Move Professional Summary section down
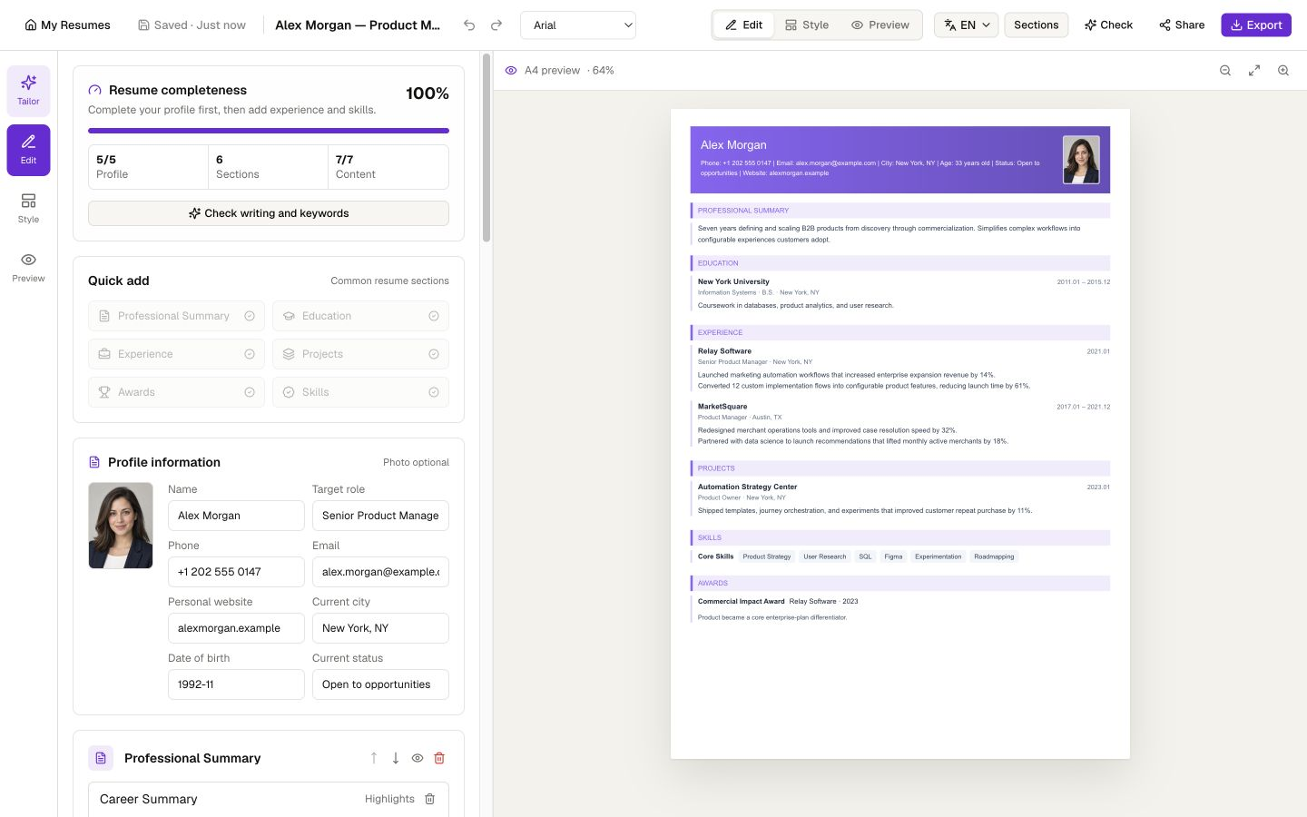This screenshot has width=1307, height=817. pyautogui.click(x=396, y=758)
